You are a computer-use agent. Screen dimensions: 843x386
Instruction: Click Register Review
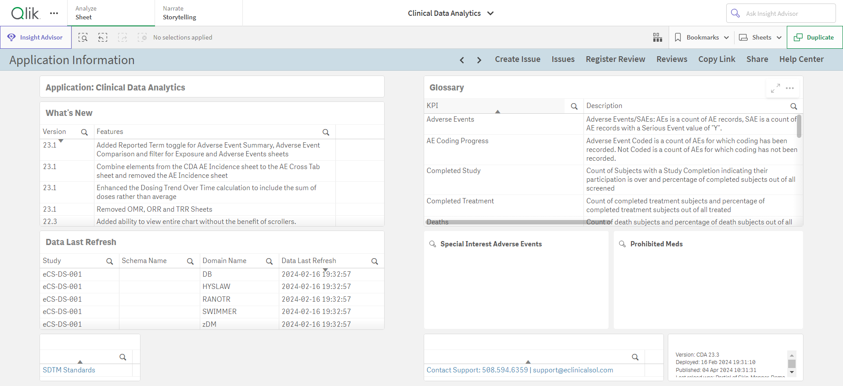point(615,59)
